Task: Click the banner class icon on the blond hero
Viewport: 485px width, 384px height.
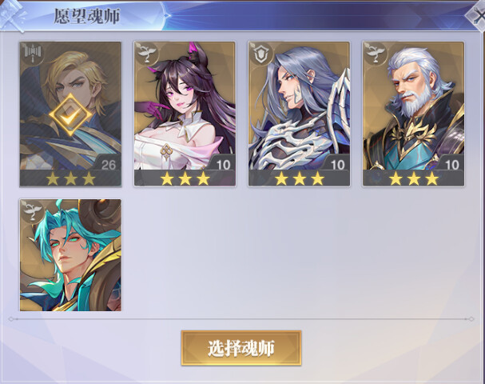Action: (32, 54)
